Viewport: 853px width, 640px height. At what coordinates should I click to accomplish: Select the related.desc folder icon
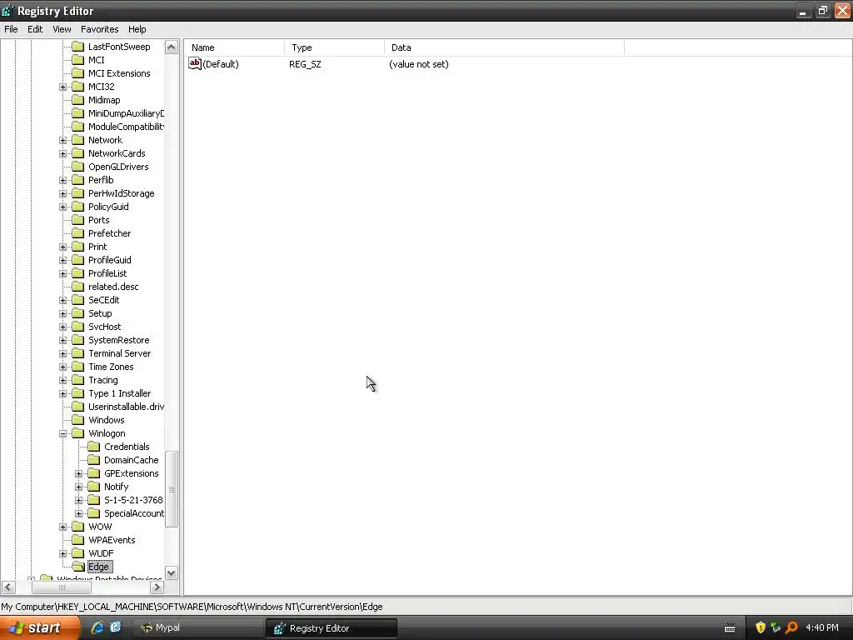click(x=78, y=287)
